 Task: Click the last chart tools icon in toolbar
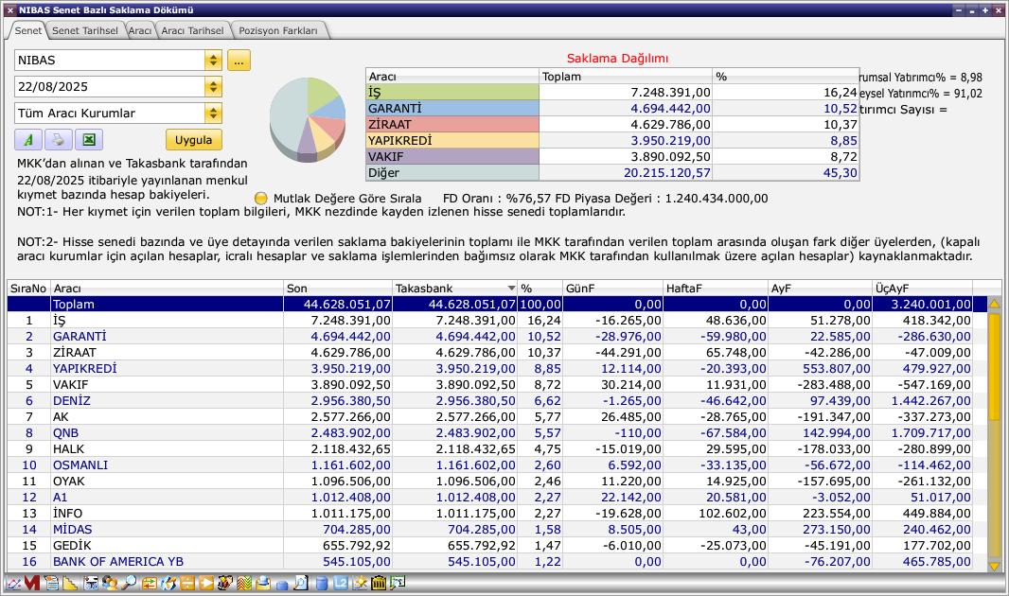tap(398, 583)
